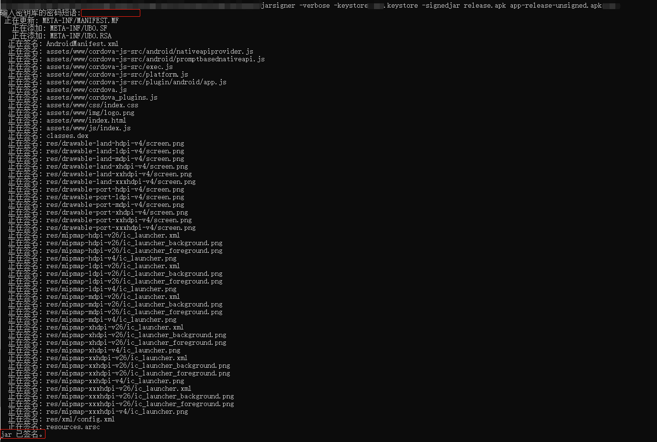Click the cordova-js-src/platform.js line
The height and width of the screenshot is (442, 657).
click(98, 74)
